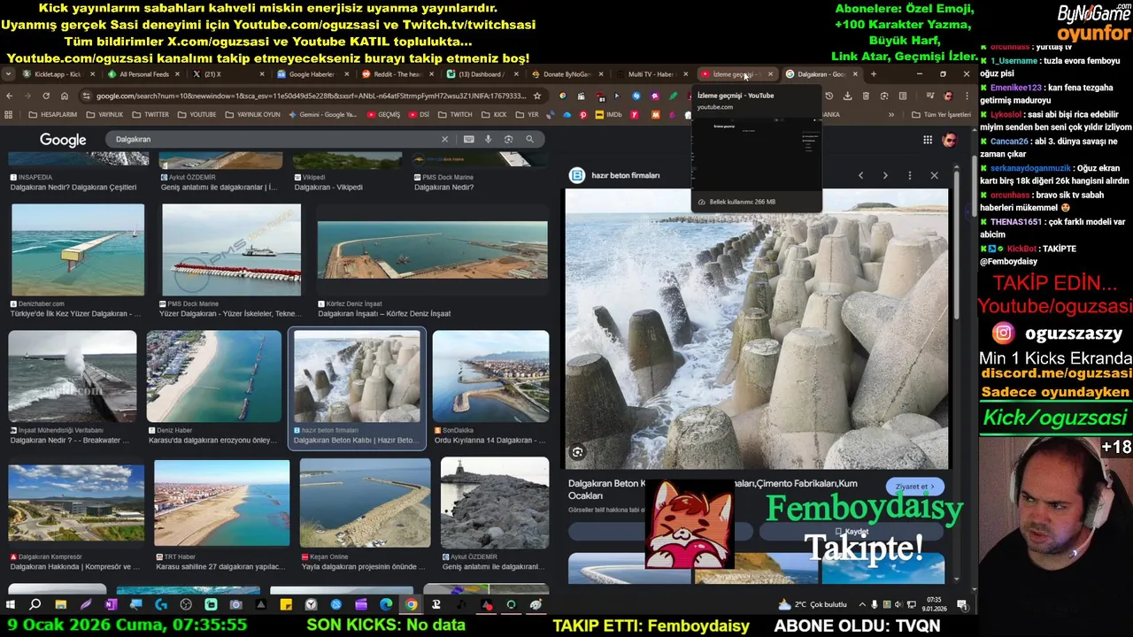
Task: Open Windows Start menu
Action: tap(11, 604)
